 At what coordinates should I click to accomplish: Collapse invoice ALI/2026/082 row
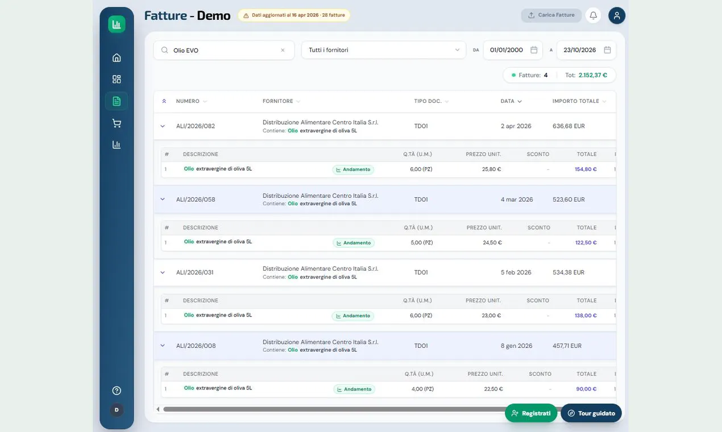(163, 126)
